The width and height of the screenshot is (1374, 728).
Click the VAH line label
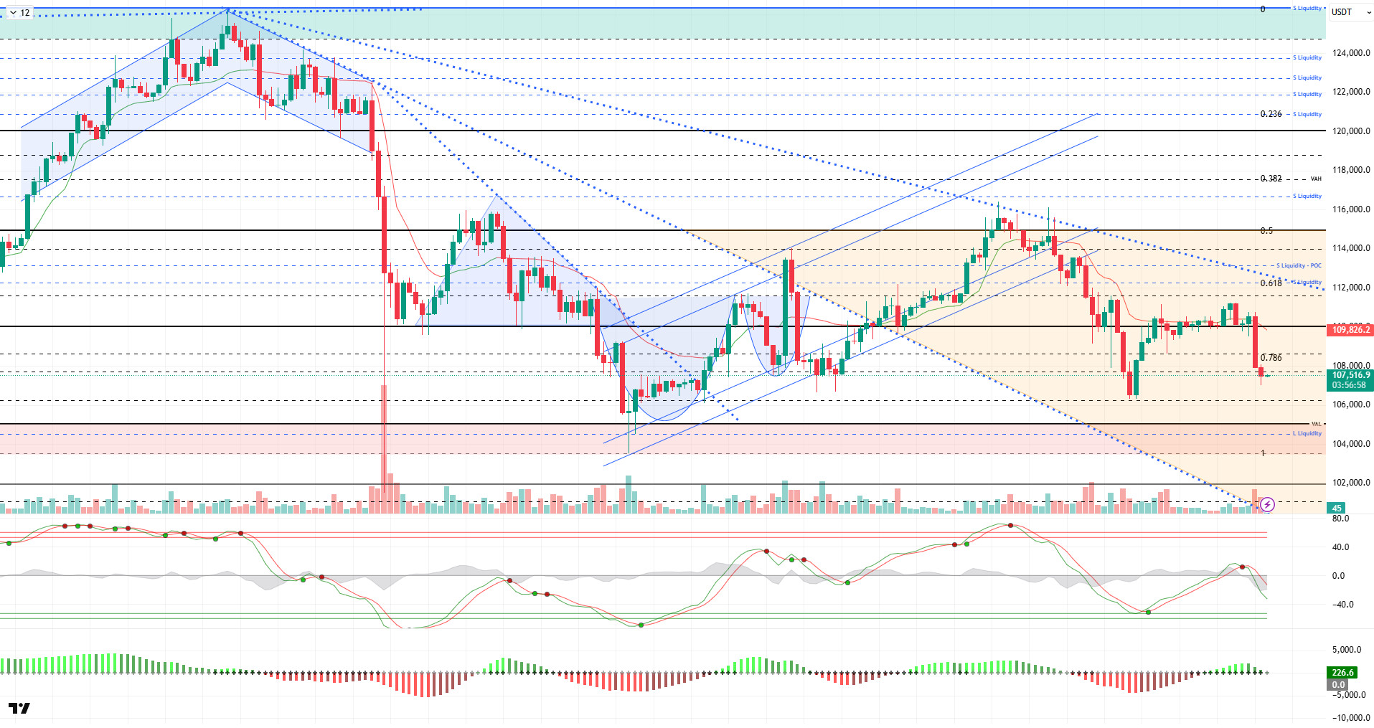[x=1316, y=179]
